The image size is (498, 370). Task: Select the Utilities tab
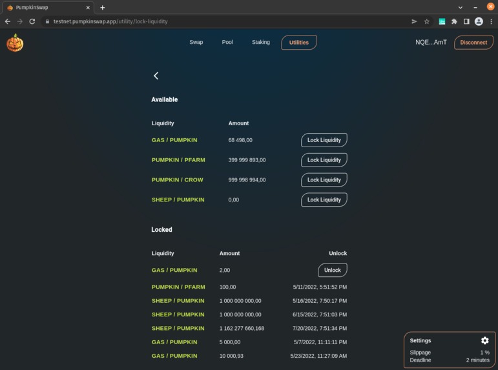coord(298,43)
